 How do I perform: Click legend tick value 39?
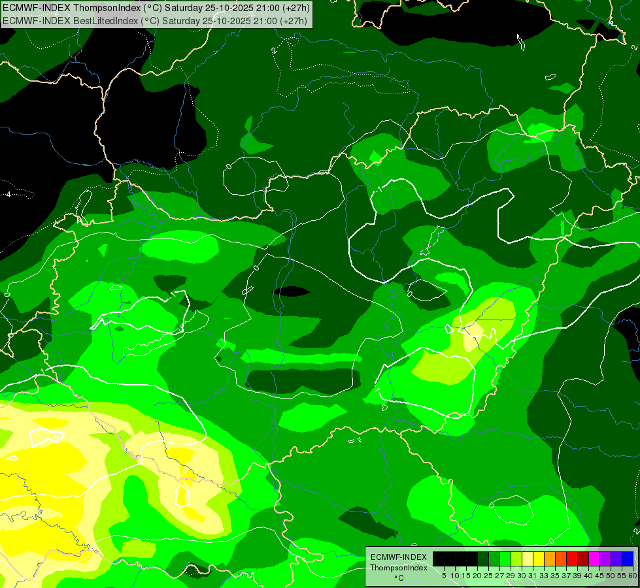tap(577, 576)
